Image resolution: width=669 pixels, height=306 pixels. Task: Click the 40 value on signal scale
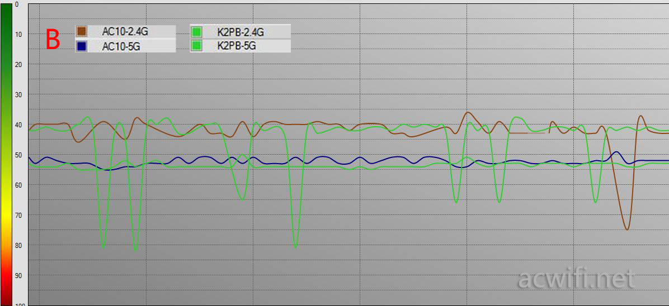pyautogui.click(x=18, y=125)
